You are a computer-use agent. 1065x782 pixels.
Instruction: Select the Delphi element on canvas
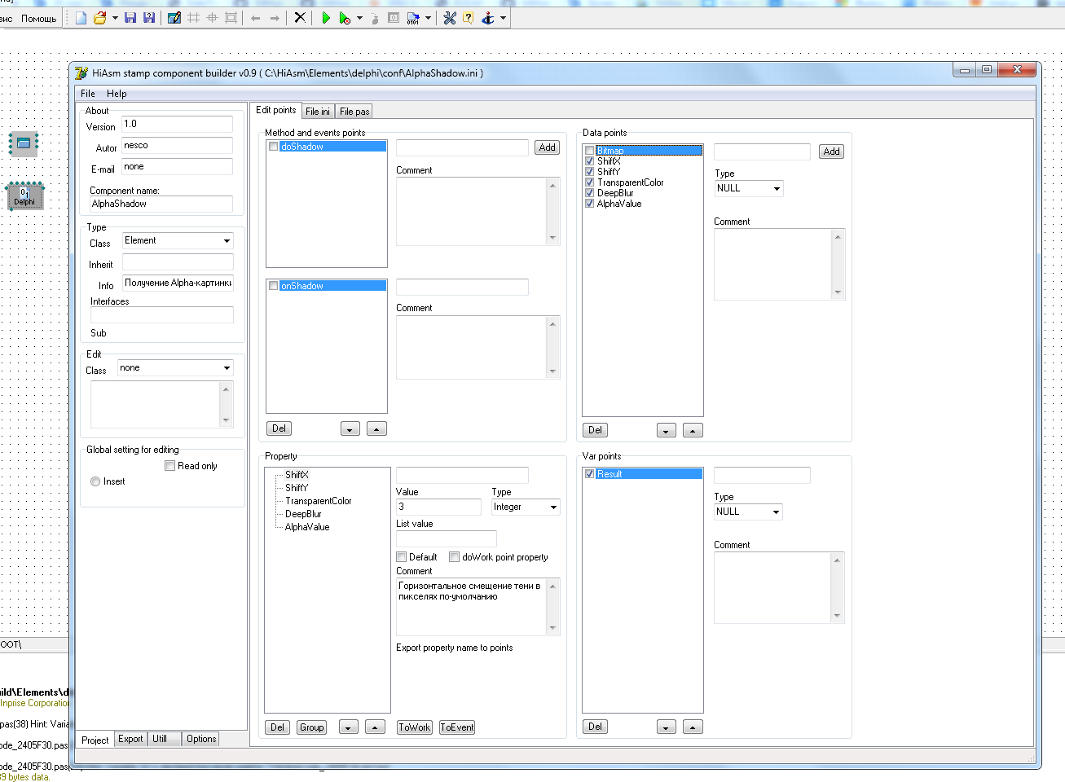pyautogui.click(x=25, y=196)
